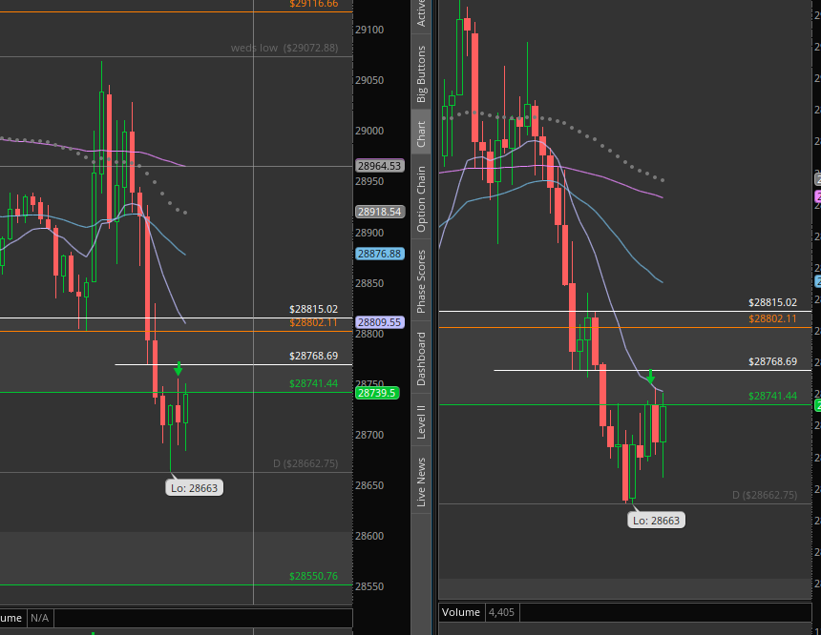Click the 28964.53 gray price bubble
The width and height of the screenshot is (821, 635).
point(380,166)
